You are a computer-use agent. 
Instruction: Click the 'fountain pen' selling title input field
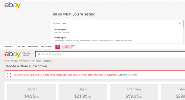[x=117, y=24]
